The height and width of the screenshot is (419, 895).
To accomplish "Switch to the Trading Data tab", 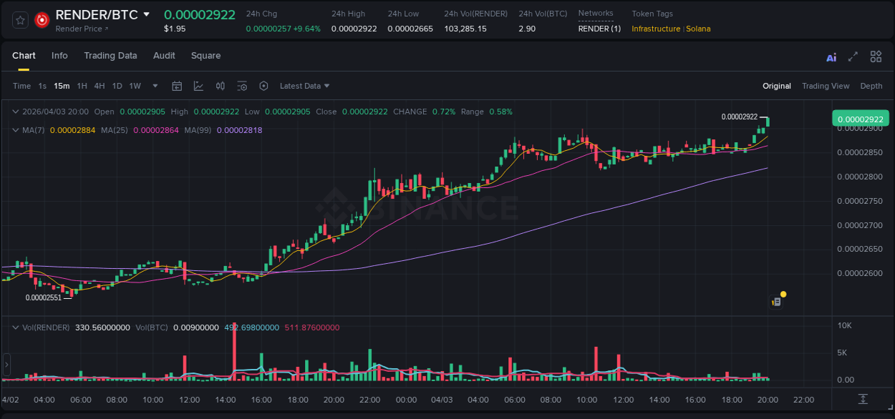I will pyautogui.click(x=110, y=56).
